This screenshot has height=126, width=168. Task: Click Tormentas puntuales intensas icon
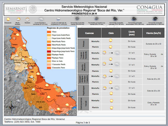(x=115, y=19)
